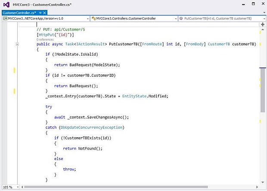Viewport: 267px width, 191px height.
Task: Click the horizontal scrollbar thumb
Action: pyautogui.click(x=116, y=187)
